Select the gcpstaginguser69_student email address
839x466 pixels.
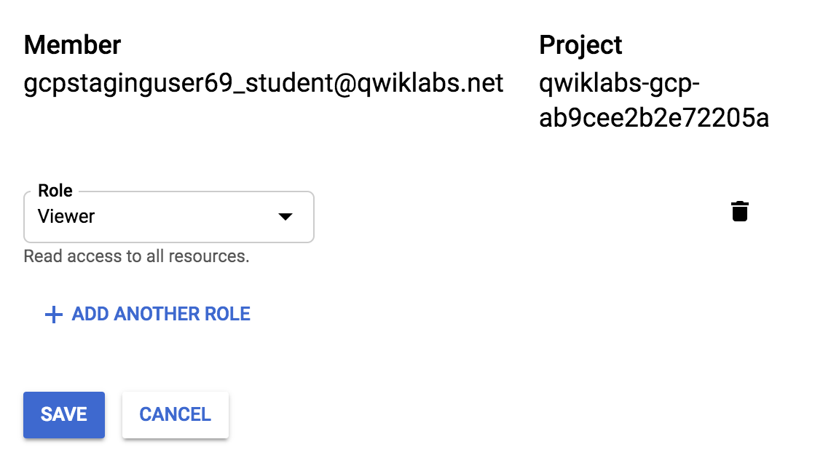pos(263,84)
